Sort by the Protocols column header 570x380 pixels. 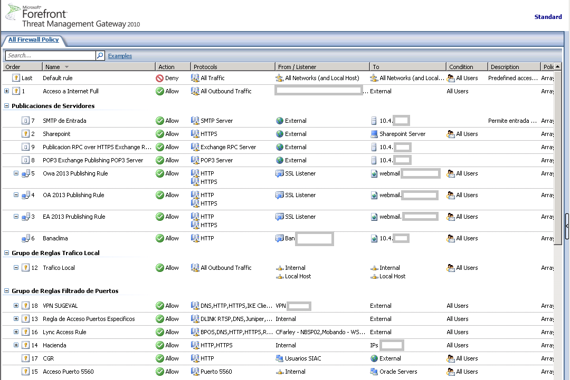coord(233,67)
